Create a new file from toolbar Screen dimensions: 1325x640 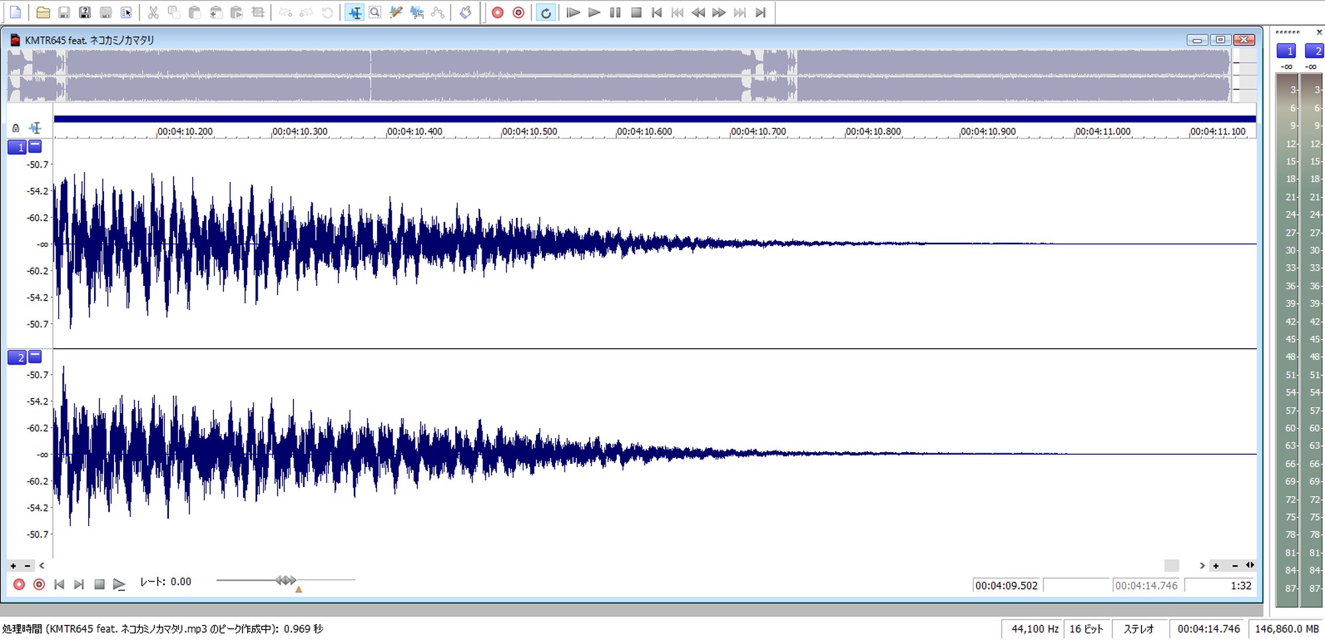click(x=15, y=13)
